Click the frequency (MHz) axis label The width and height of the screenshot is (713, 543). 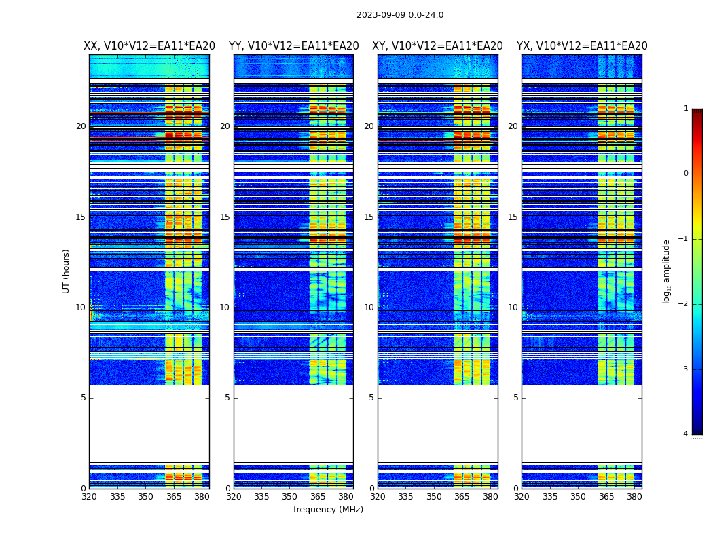click(x=328, y=509)
